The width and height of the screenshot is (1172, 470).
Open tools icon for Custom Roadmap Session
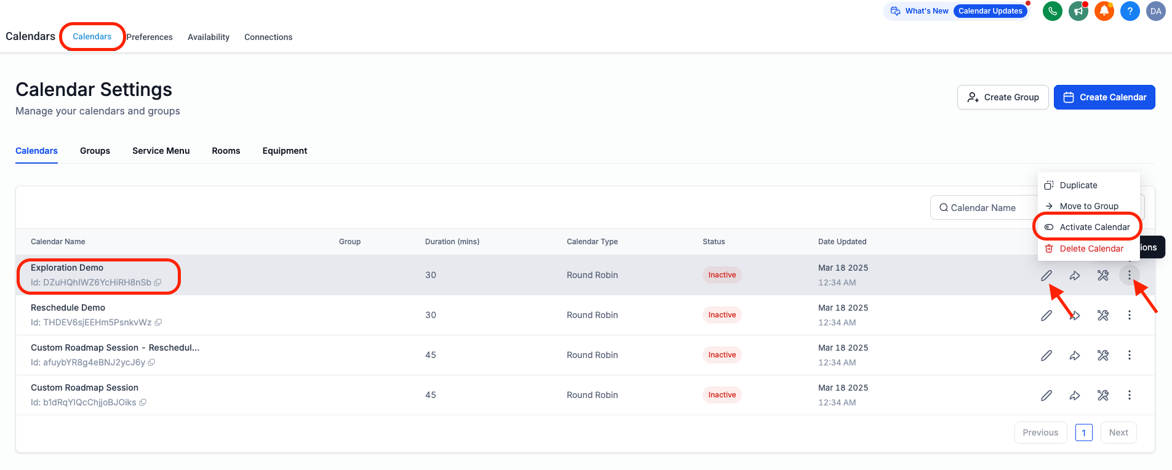[x=1102, y=396]
